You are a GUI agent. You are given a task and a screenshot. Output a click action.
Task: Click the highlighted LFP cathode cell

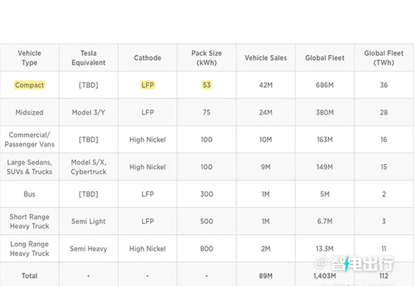point(147,85)
